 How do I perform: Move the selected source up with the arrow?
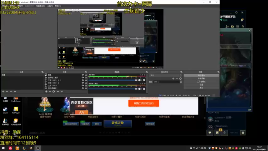pos(58,92)
